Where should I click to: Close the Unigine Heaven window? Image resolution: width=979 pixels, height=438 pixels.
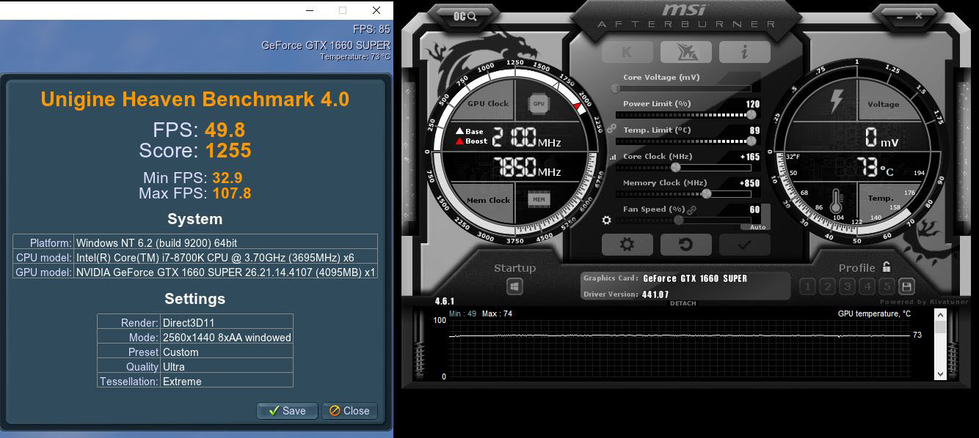(x=376, y=10)
